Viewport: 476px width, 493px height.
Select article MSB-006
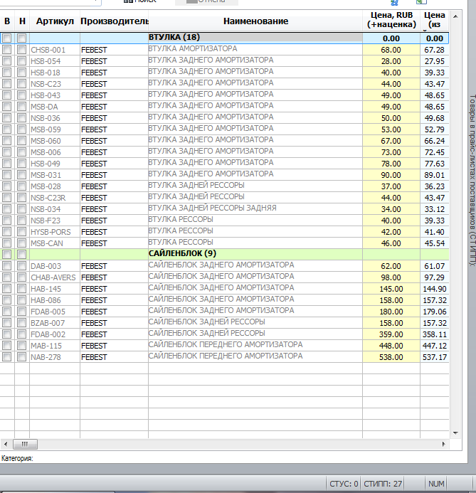click(46, 152)
